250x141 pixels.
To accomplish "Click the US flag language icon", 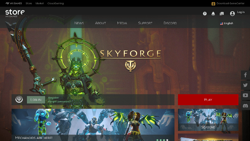I will click(x=221, y=23).
